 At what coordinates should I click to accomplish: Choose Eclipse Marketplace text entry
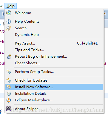[x=34, y=100]
